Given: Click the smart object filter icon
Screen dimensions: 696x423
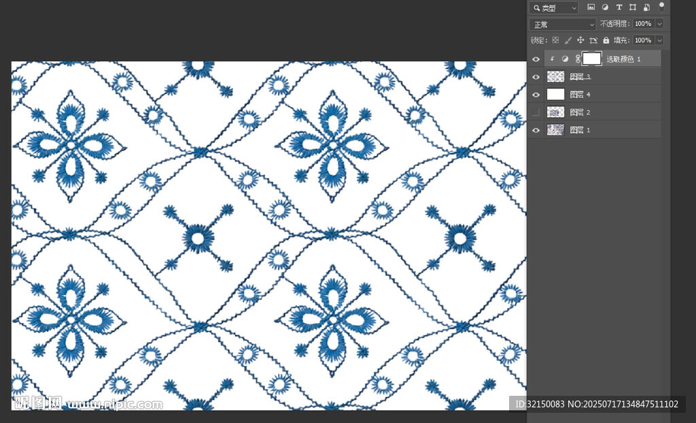Looking at the screenshot, I should tap(647, 7).
